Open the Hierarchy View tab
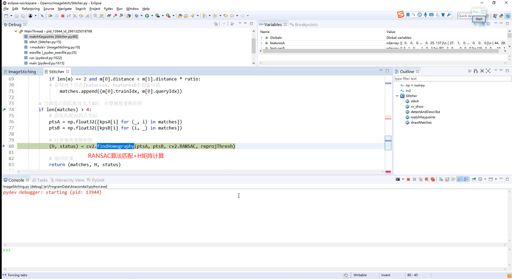Viewport: 512px width, 279px height. click(x=67, y=180)
